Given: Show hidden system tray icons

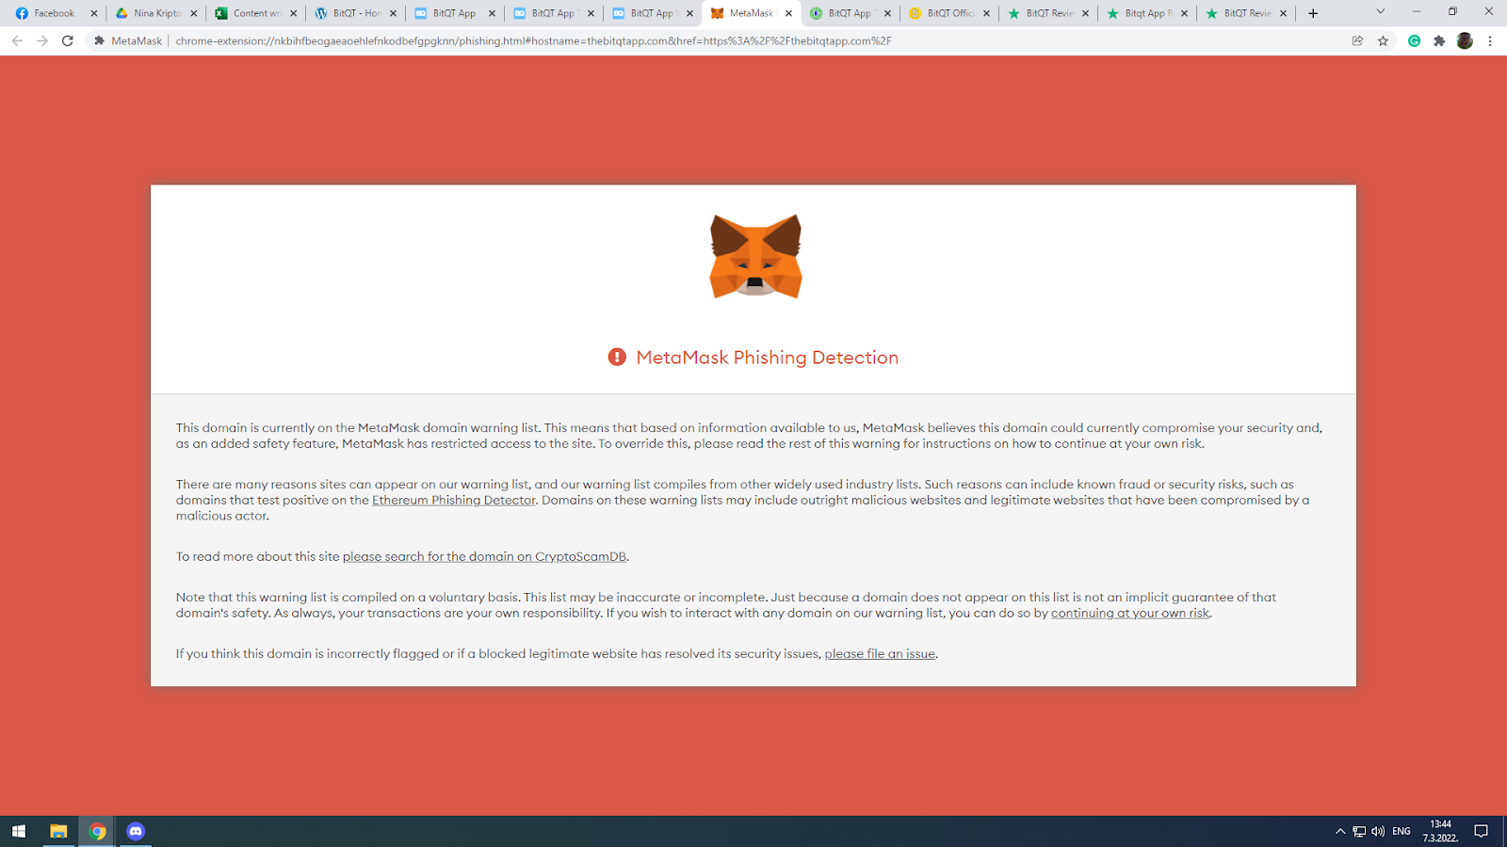Looking at the screenshot, I should [1340, 831].
